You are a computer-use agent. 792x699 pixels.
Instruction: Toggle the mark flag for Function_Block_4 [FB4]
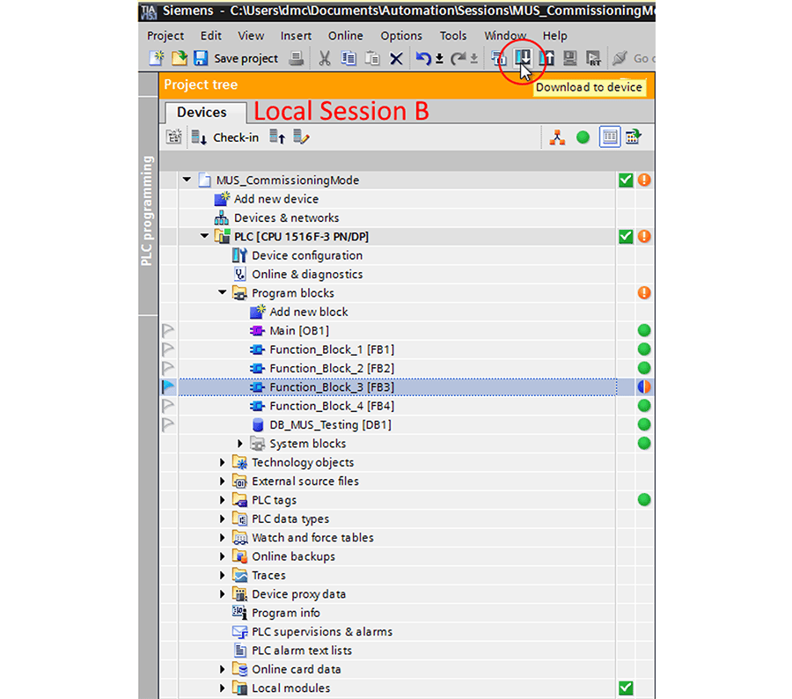coord(168,406)
